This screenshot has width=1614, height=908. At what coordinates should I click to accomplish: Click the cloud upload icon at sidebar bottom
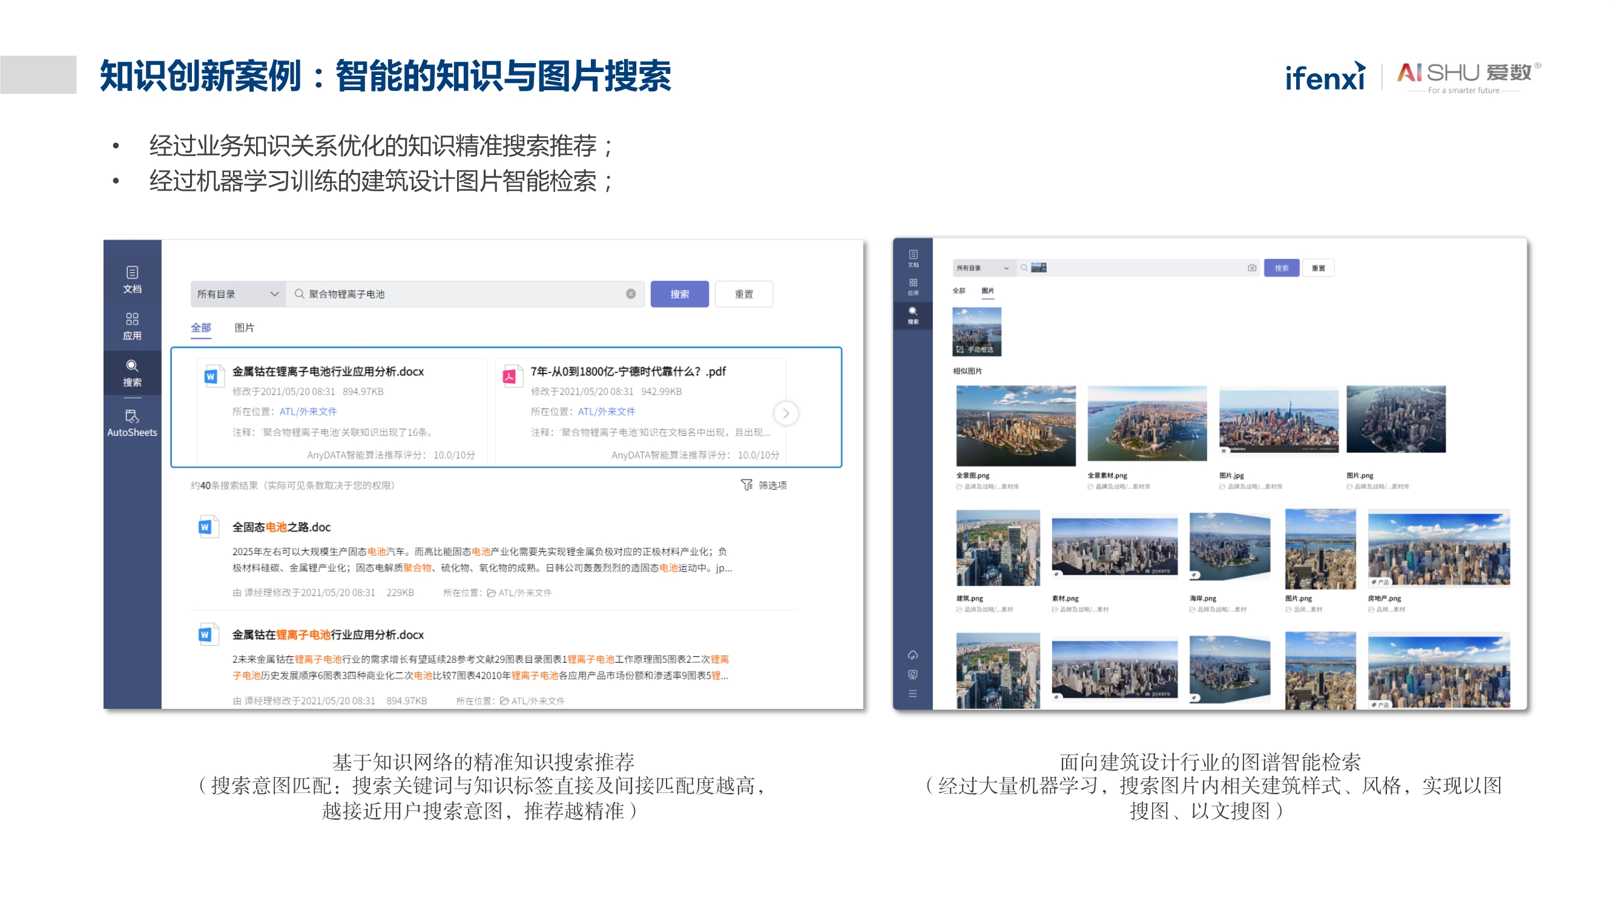pyautogui.click(x=913, y=656)
